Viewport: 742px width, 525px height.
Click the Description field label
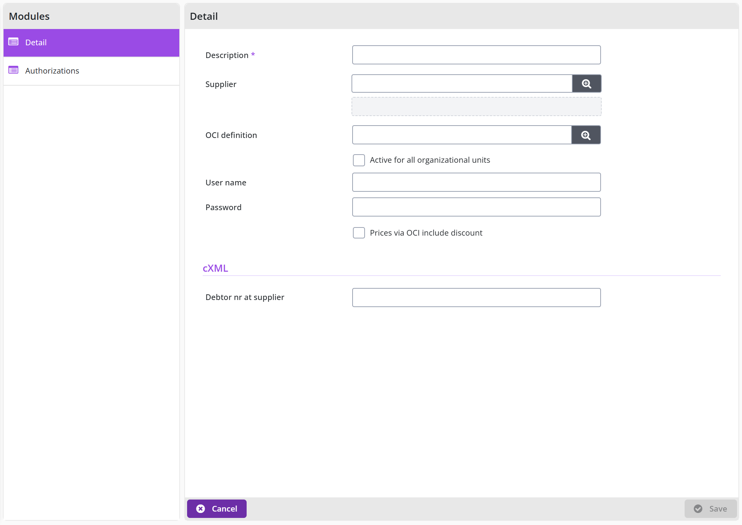[x=227, y=55]
